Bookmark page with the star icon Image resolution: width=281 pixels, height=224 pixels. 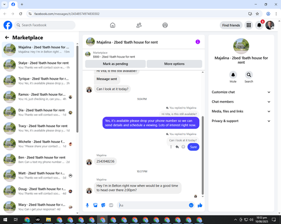click(257, 14)
